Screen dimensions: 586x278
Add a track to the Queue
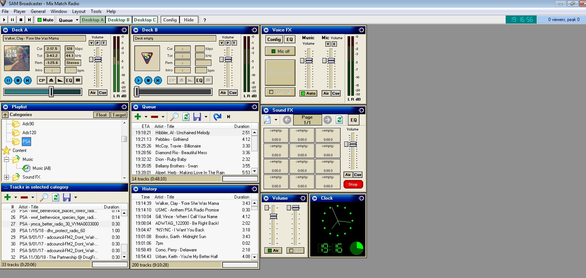click(138, 117)
